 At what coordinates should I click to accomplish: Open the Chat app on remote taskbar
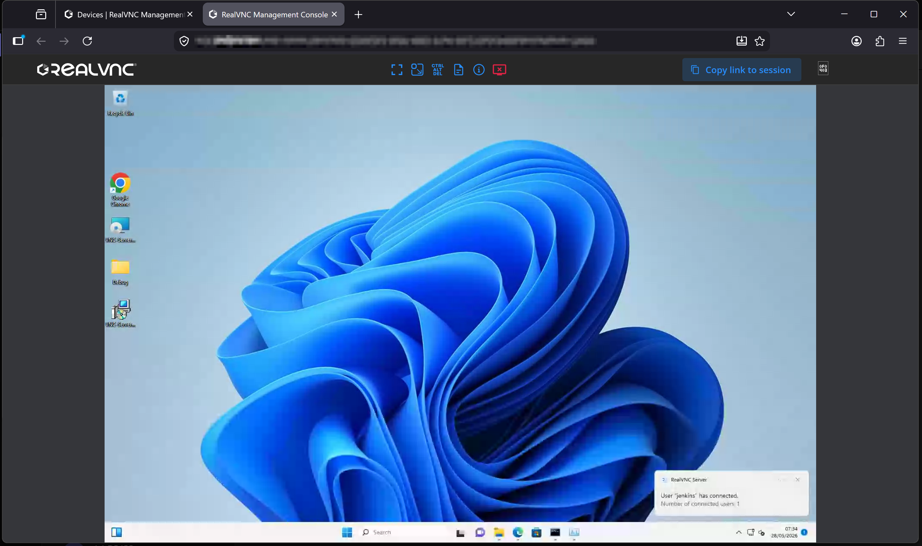click(480, 532)
